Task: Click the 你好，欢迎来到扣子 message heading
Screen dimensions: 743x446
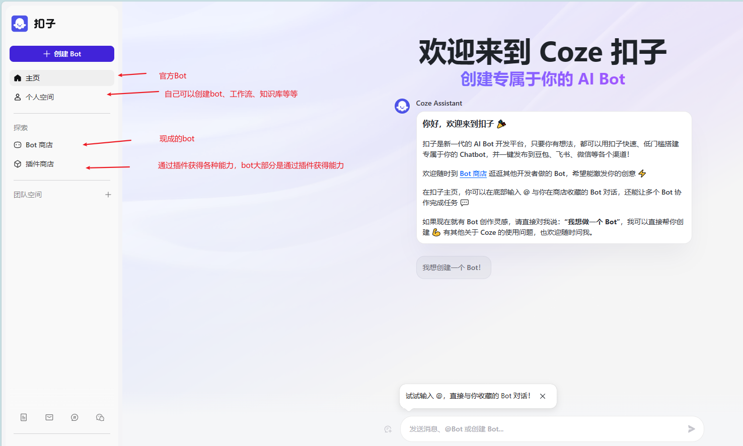Action: pyautogui.click(x=464, y=124)
